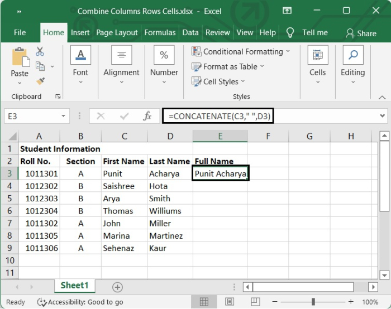This screenshot has height=309, width=391.
Task: Open the Editing magnifier group icon
Action: point(353,55)
